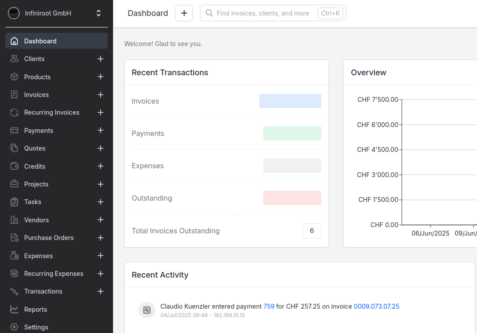Open payment 759 link
This screenshot has height=333, width=477.
tap(269, 306)
